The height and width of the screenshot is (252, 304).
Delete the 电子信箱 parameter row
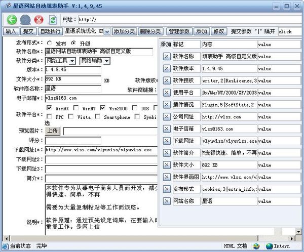click(x=167, y=129)
